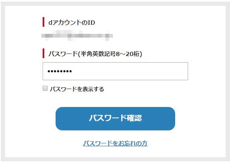Select the blurred account ID value
Screen dimensions: 232x163
(x=77, y=36)
